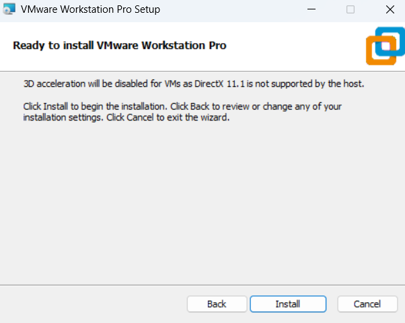Click the 'Ready to install VMware Workstation Pro' heading

click(x=120, y=46)
